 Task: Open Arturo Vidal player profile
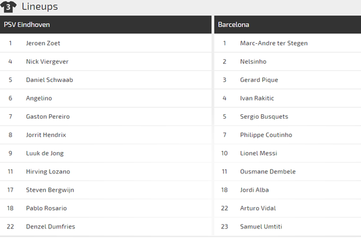tap(258, 208)
